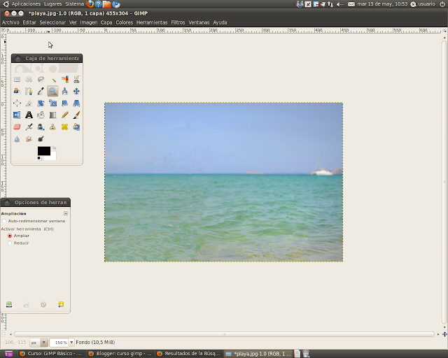
Task: Select the Select by Color tool
Action: pyautogui.click(x=65, y=80)
